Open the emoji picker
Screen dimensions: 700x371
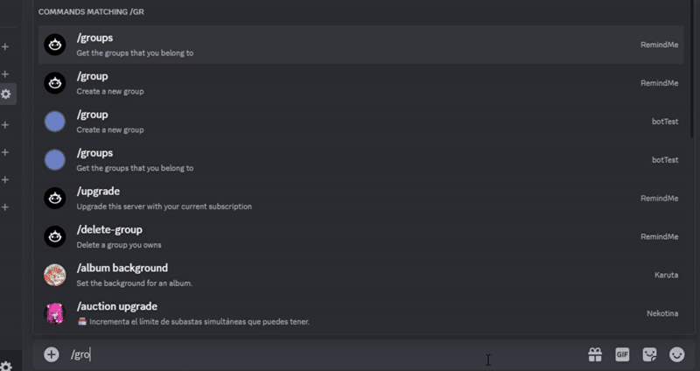[x=676, y=354]
